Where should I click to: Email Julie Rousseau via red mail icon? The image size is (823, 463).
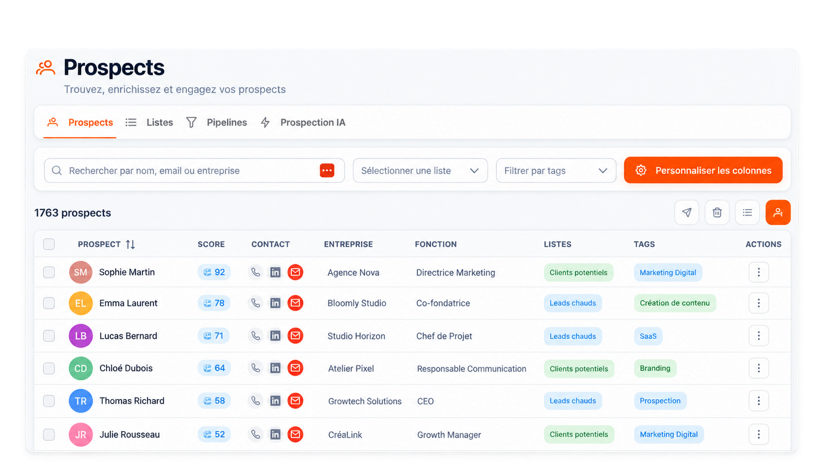[x=295, y=434]
